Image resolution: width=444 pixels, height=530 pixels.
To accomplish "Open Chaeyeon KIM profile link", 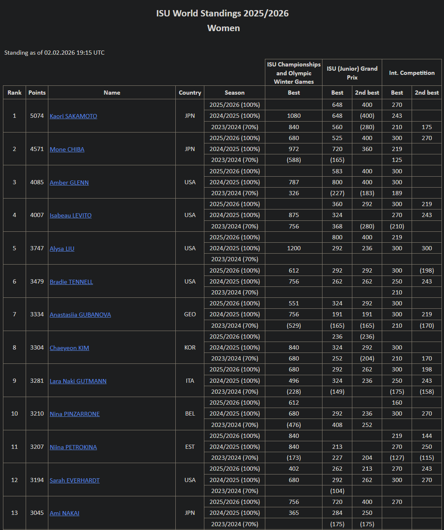I will 69,348.
